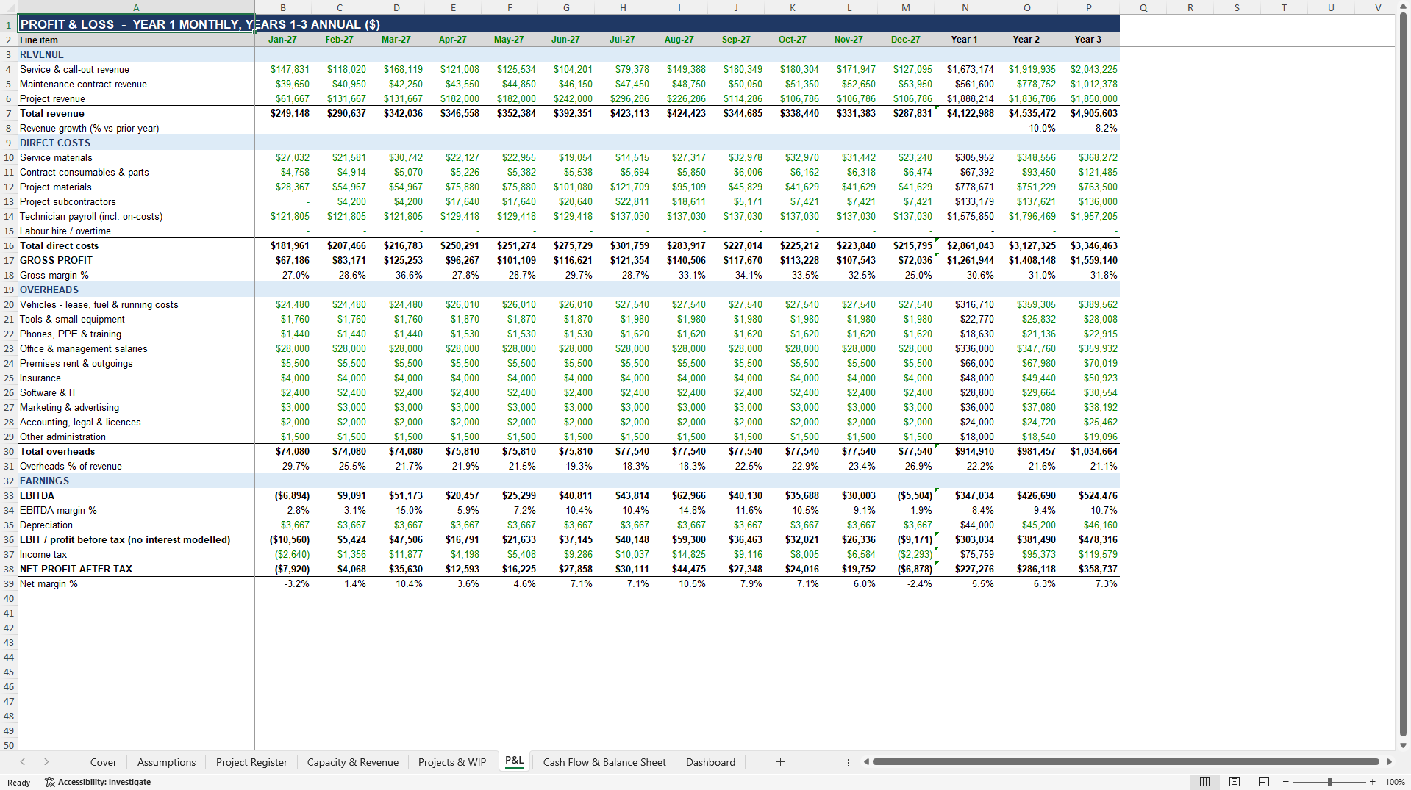Click the zoom out minus icon
Image resolution: width=1411 pixels, height=790 pixels.
(1285, 782)
